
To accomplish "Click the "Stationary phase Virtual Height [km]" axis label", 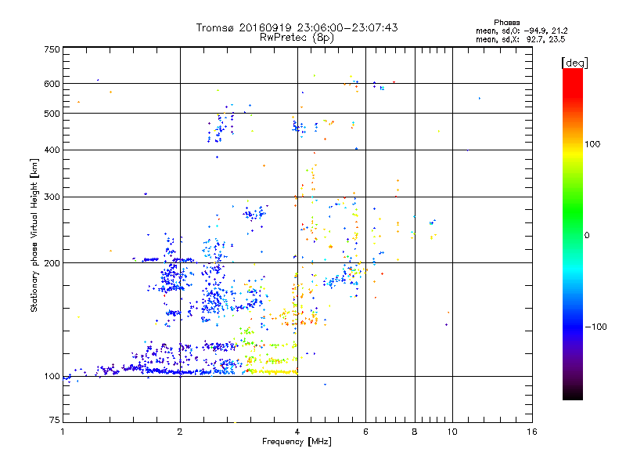I will point(34,236).
